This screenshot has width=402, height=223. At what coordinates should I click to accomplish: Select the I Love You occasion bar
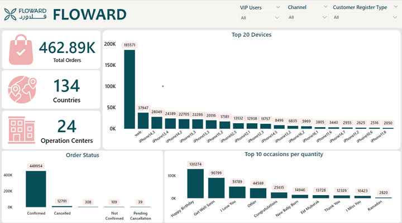coord(237,192)
